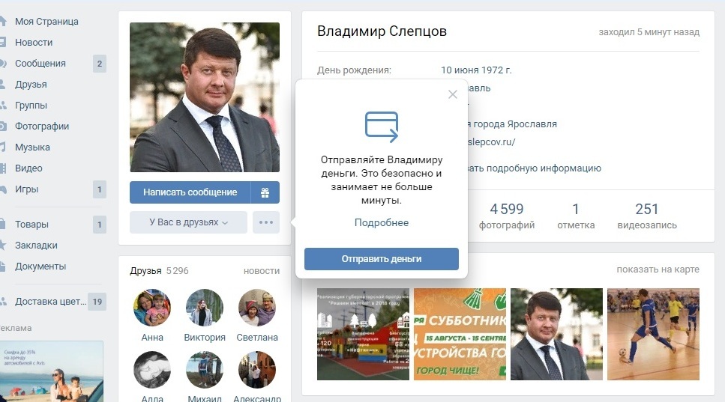The image size is (725, 402).
Task: Open the Субботник photo thumbnail
Action: [460, 334]
